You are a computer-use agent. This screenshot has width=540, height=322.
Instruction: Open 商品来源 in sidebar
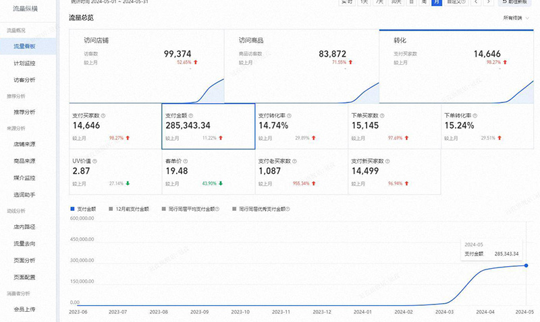click(24, 161)
